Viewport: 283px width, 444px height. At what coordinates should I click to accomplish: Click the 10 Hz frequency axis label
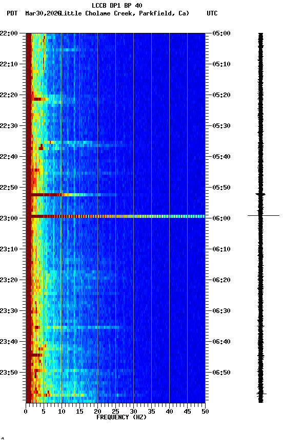62,412
